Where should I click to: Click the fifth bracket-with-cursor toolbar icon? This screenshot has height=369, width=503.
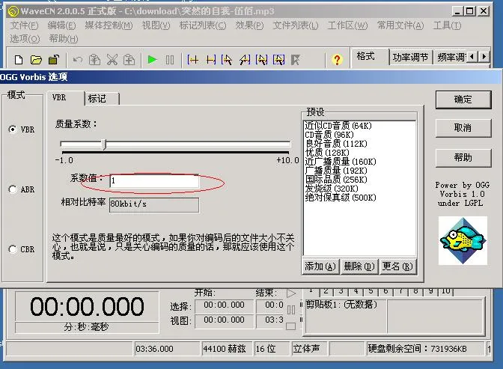tap(261, 60)
